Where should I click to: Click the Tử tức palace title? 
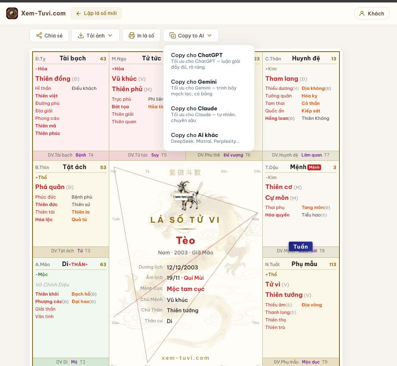pyautogui.click(x=151, y=58)
